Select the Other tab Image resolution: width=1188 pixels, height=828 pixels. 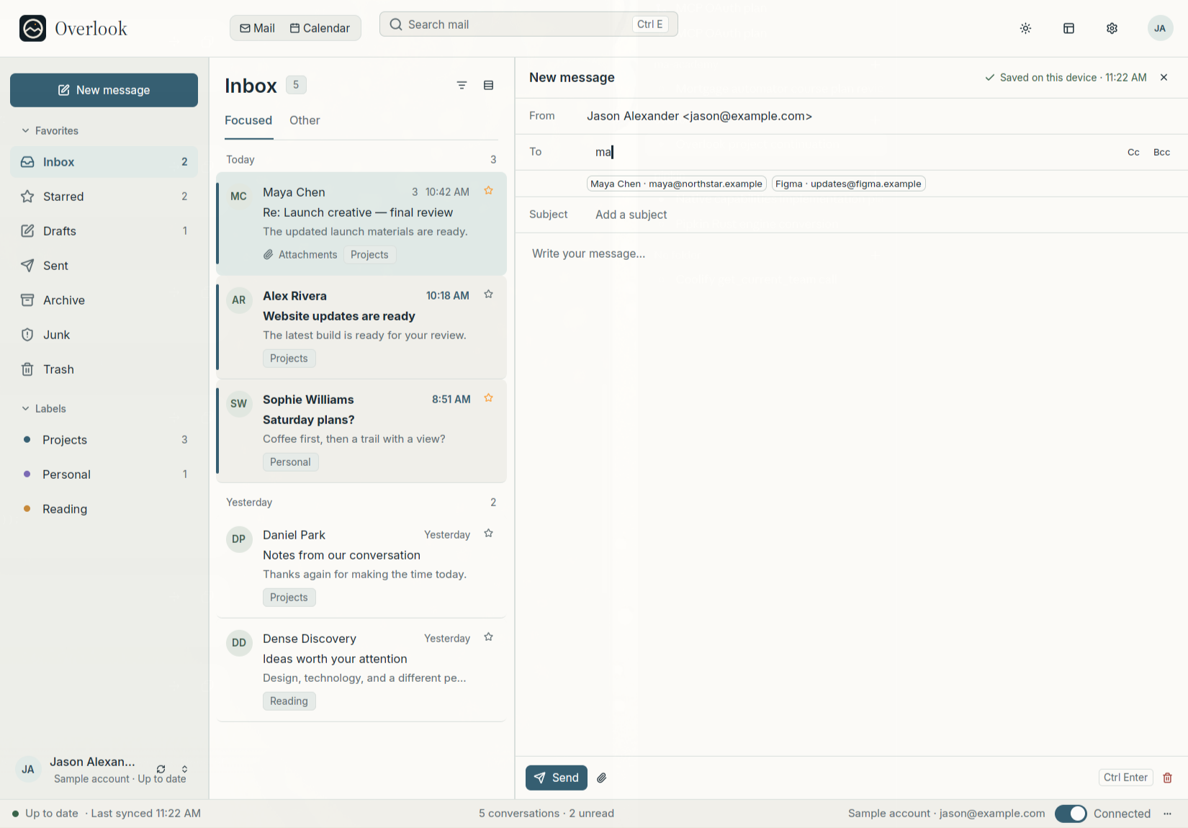pyautogui.click(x=305, y=120)
